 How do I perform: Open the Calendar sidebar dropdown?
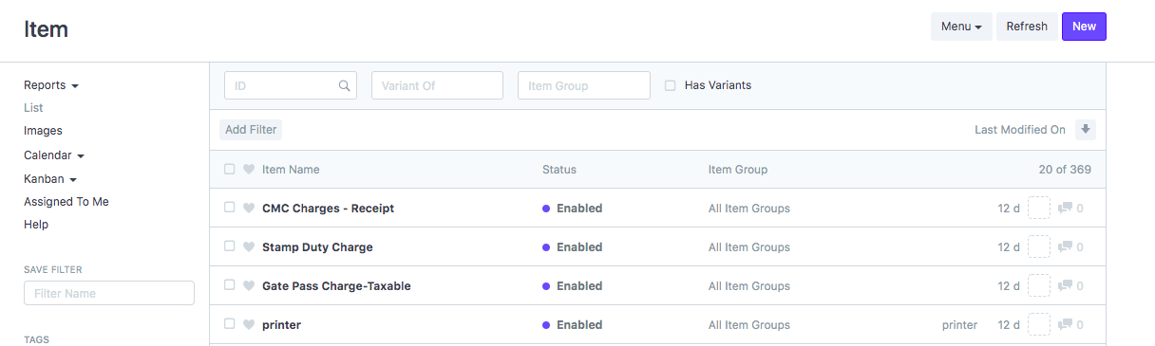[x=54, y=155]
